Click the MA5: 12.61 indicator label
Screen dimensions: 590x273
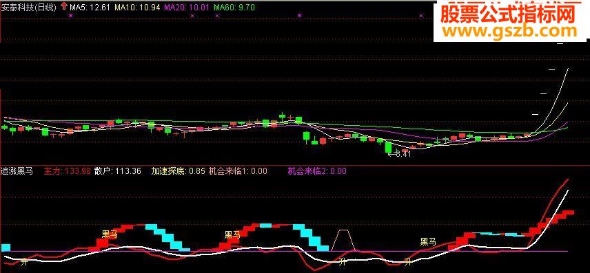click(x=90, y=6)
